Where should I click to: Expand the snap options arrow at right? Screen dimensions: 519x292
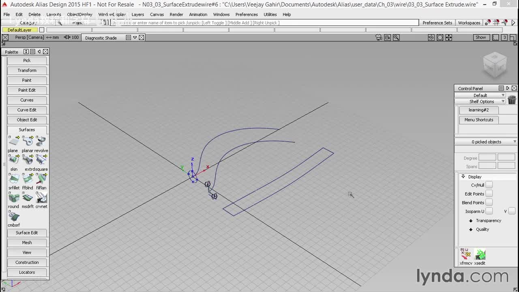(x=513, y=23)
